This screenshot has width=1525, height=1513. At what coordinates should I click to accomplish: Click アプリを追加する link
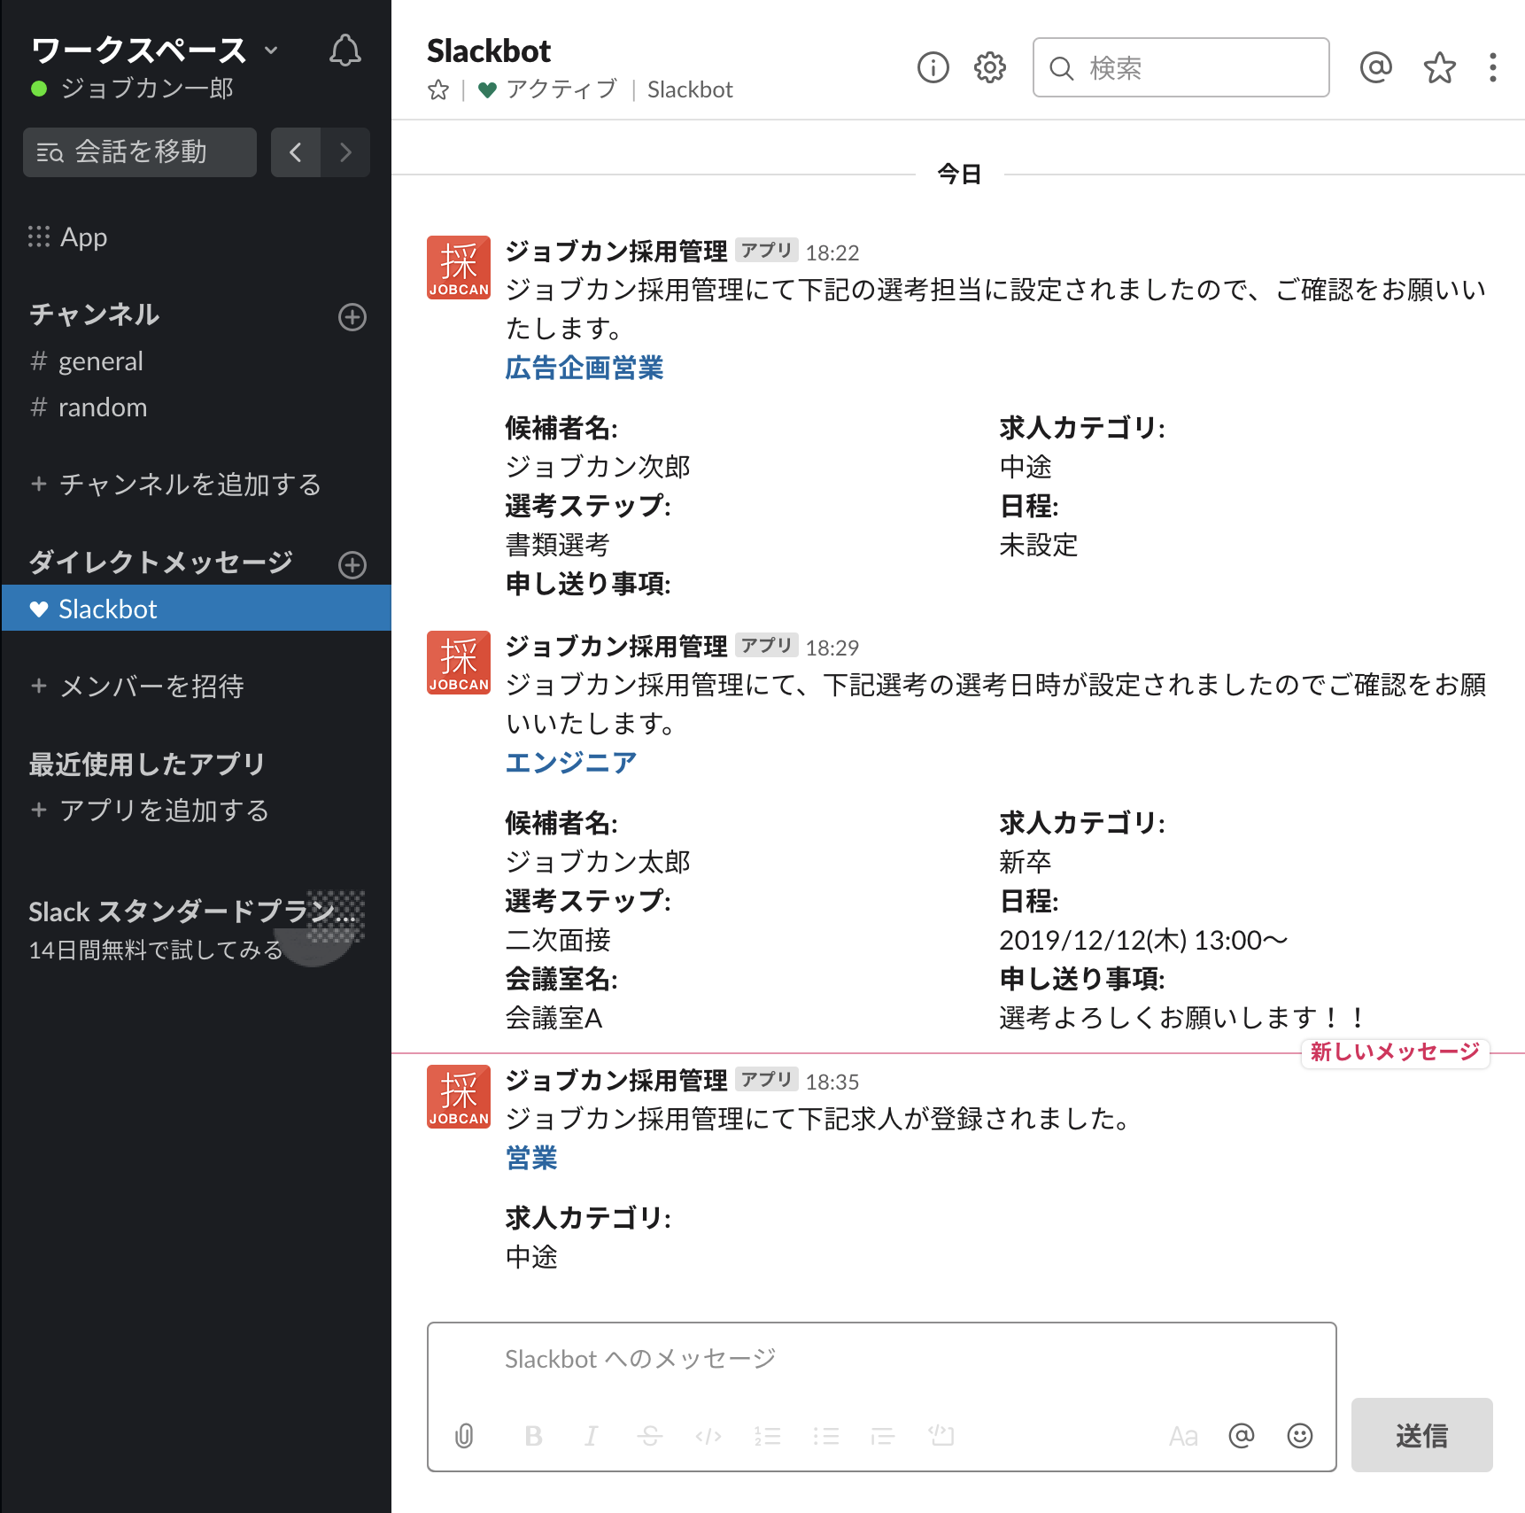[149, 811]
